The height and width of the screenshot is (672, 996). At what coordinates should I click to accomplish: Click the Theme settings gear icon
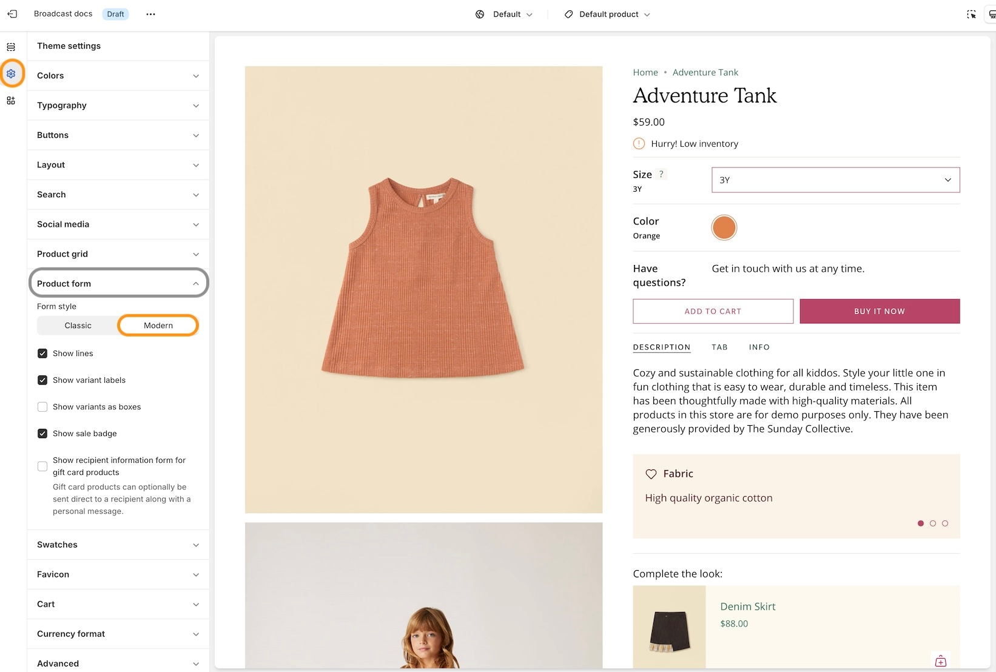[11, 74]
